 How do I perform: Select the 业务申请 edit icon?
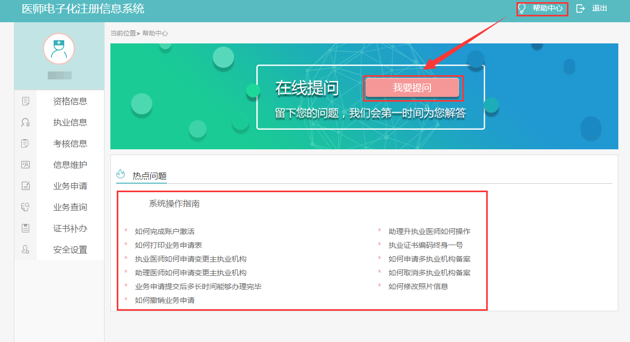(x=25, y=186)
